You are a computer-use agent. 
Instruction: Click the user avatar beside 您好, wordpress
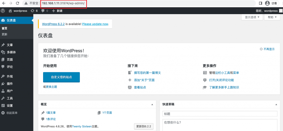[x=281, y=11]
